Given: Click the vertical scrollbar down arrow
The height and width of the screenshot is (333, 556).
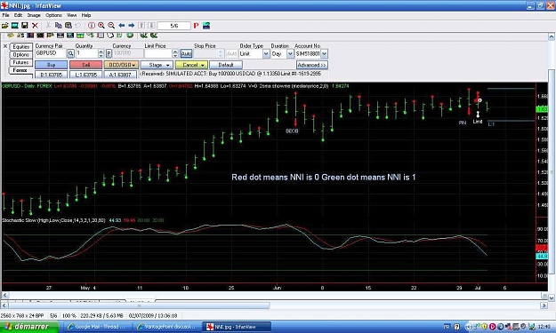Looking at the screenshot, I should click(552, 298).
